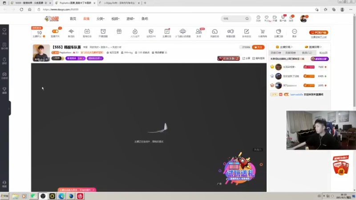Close the orange tip bar below the player
Image resolution: width=356 pixels, height=200 pixels.
(93, 190)
